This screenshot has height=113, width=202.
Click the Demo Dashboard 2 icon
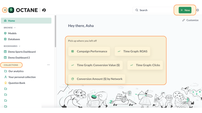point(5,58)
